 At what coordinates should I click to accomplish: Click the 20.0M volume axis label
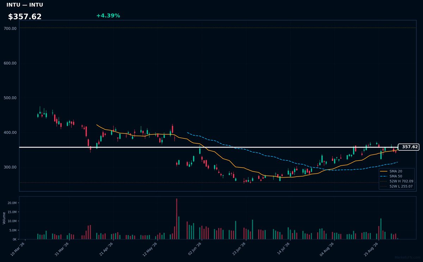(12, 203)
